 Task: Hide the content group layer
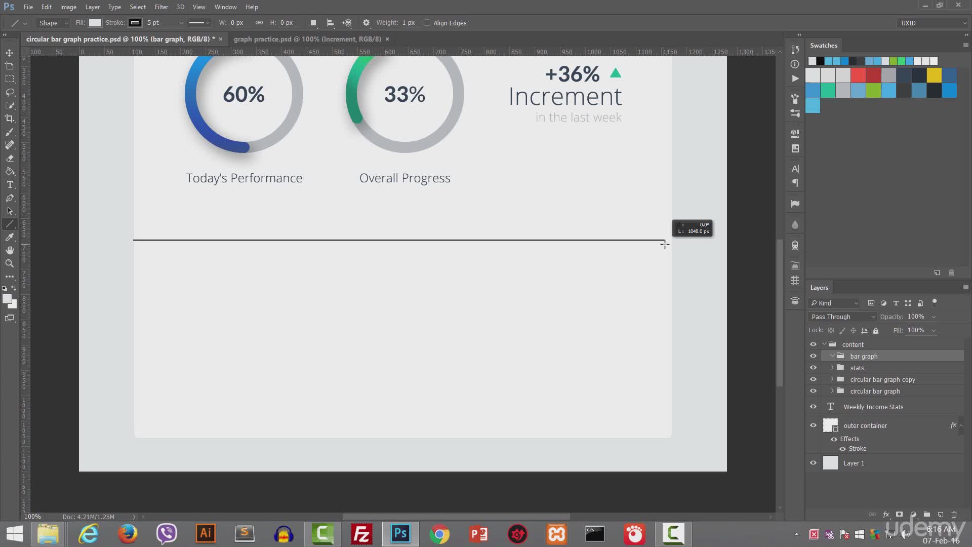pos(813,344)
